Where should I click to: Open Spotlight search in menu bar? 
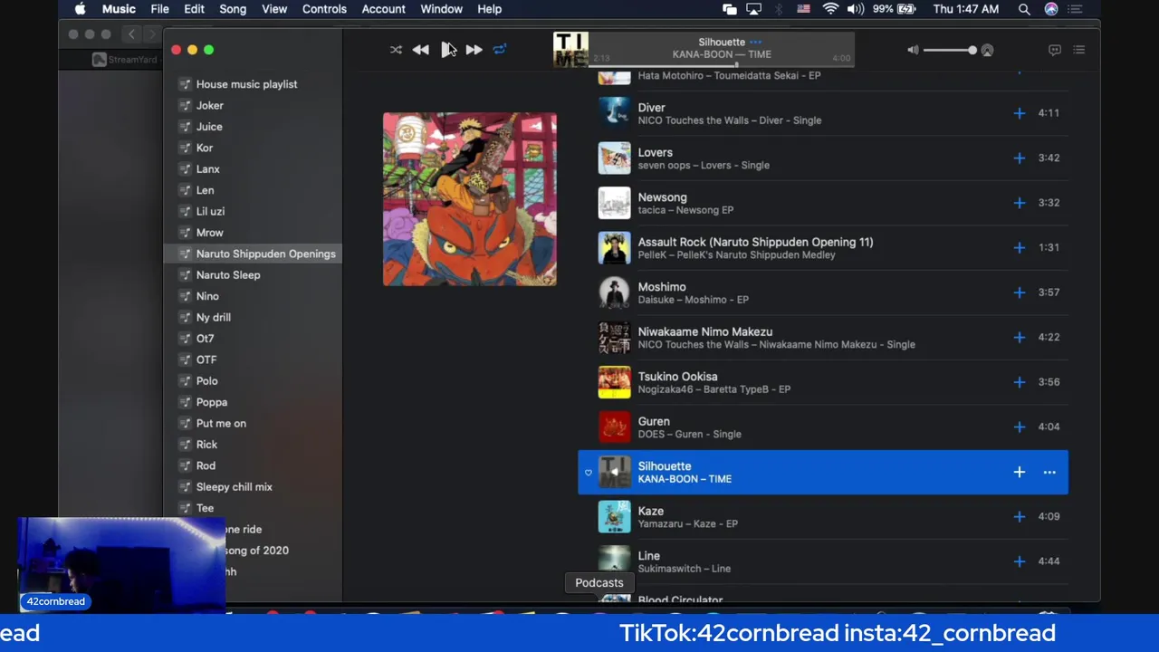(x=1024, y=9)
